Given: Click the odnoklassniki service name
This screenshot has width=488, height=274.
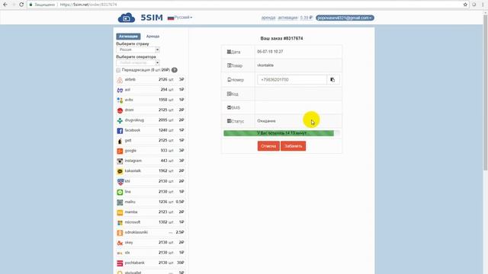Looking at the screenshot, I should tap(136, 232).
